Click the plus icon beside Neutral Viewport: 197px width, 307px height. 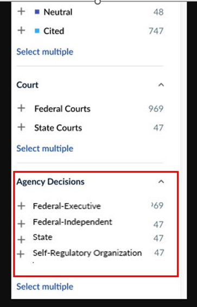pos(21,11)
